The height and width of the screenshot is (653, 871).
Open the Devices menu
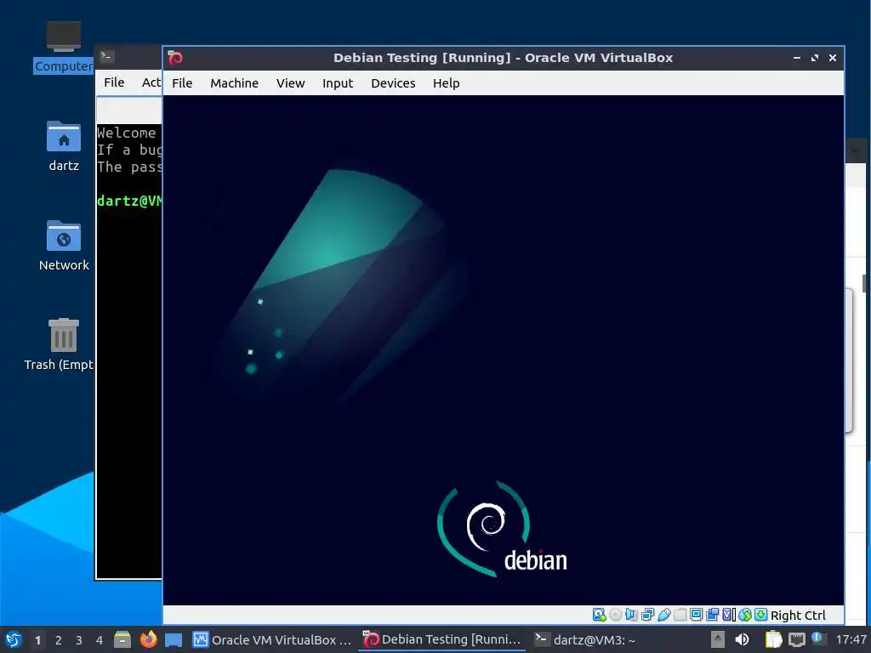pos(393,83)
